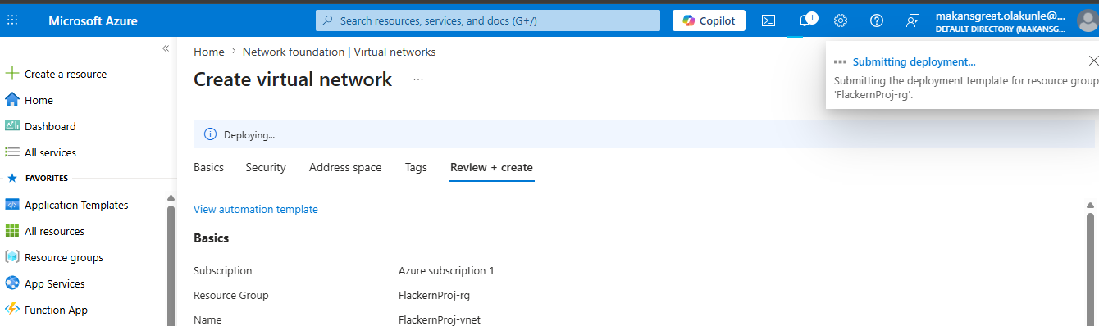Open the user account avatar
The height and width of the screenshot is (326, 1099).
[x=1088, y=21]
